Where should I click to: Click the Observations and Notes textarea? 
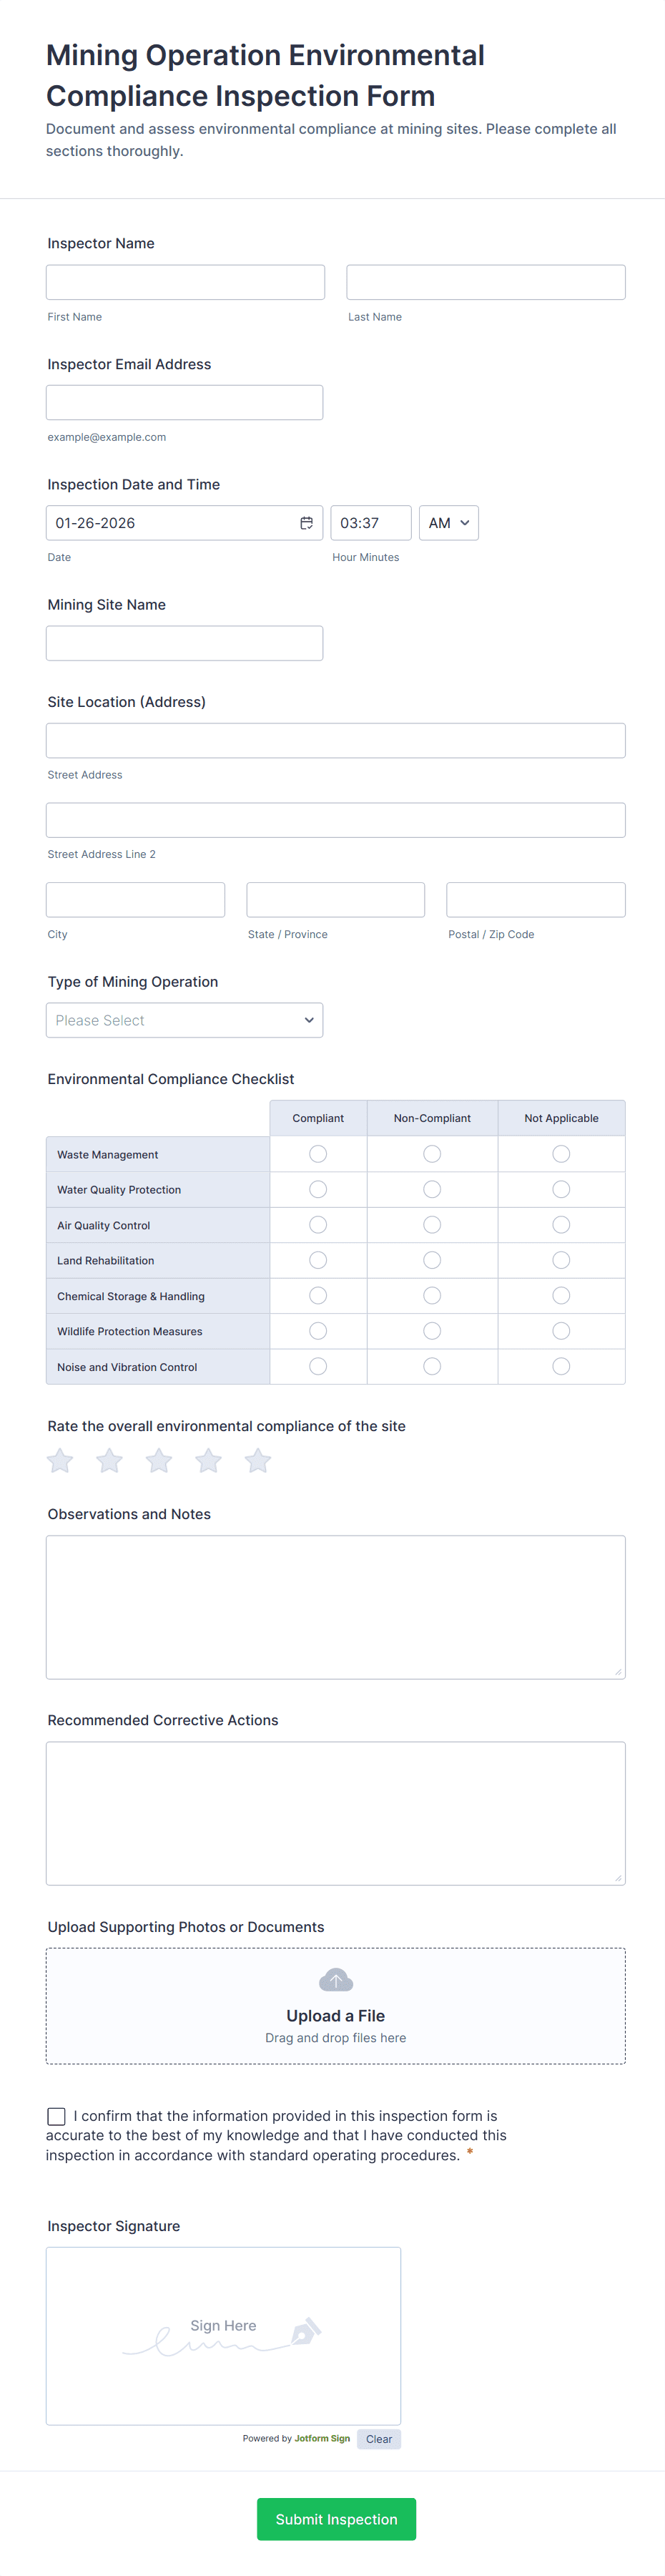coord(336,1607)
